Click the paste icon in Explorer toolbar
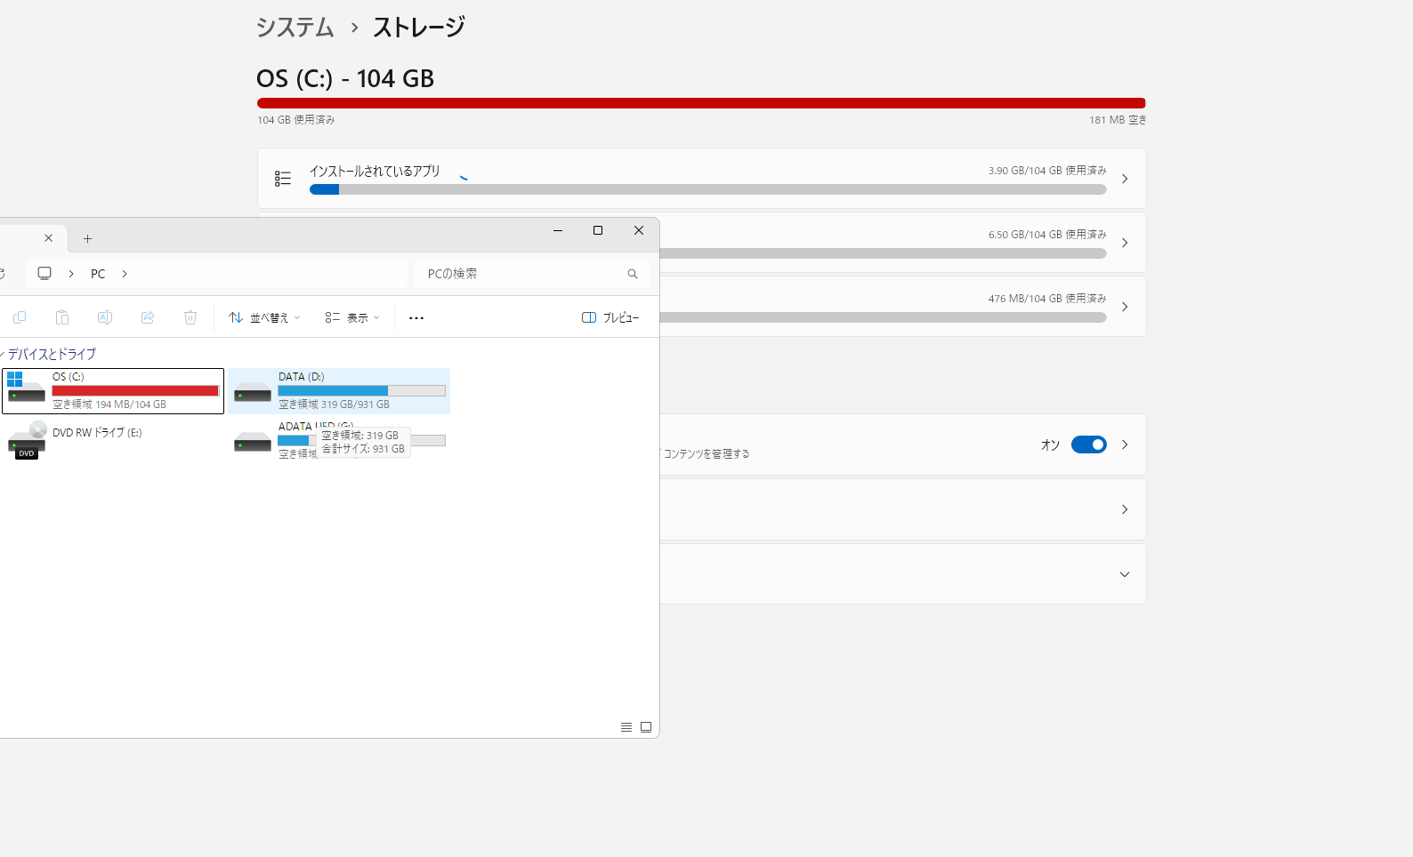The width and height of the screenshot is (1413, 857). pyautogui.click(x=62, y=317)
